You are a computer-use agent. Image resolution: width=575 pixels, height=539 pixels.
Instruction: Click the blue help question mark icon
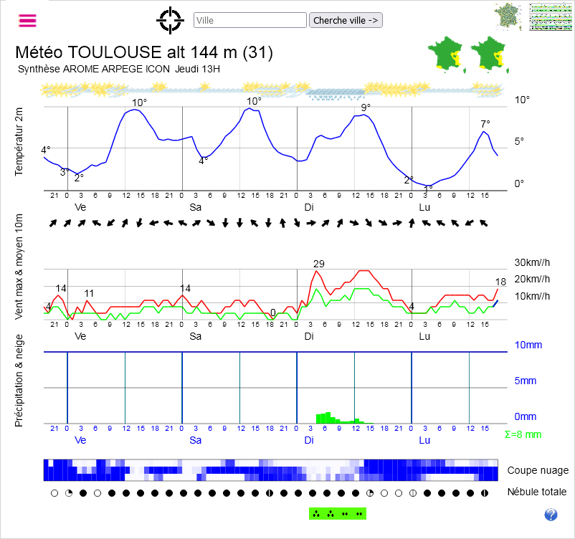[x=551, y=515]
